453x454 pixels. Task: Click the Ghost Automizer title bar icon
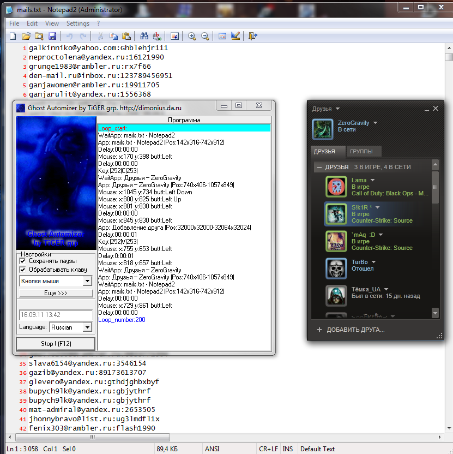[21, 108]
